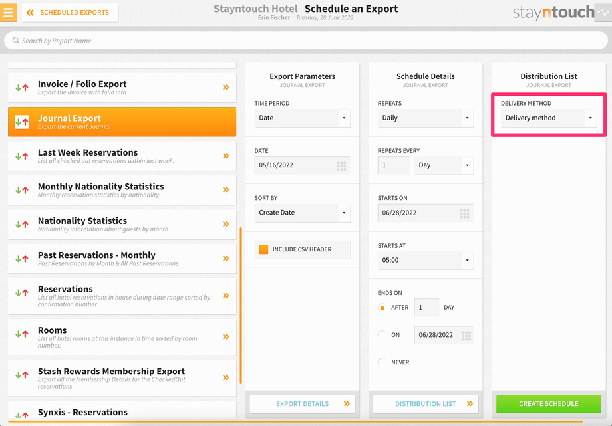612x426 pixels.
Task: Click Create Schedule button
Action: (x=549, y=404)
